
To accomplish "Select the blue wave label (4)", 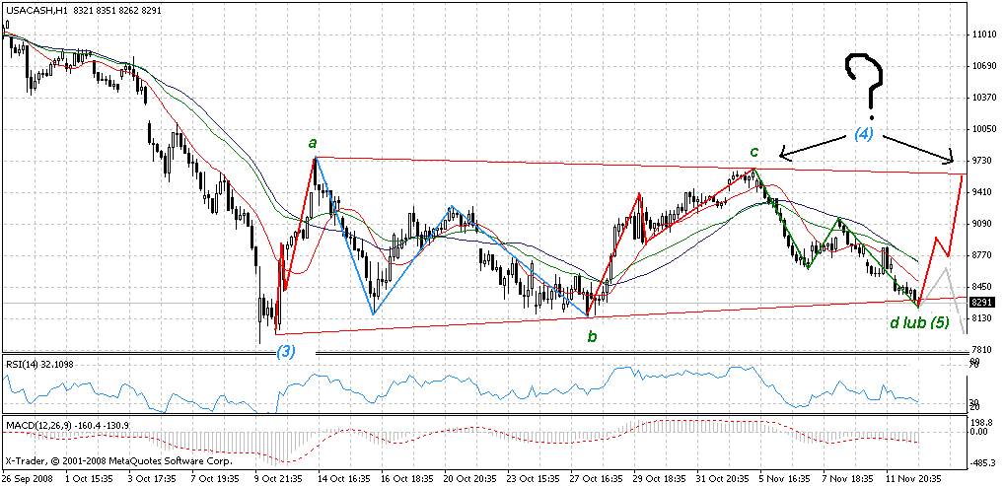I will pos(863,134).
